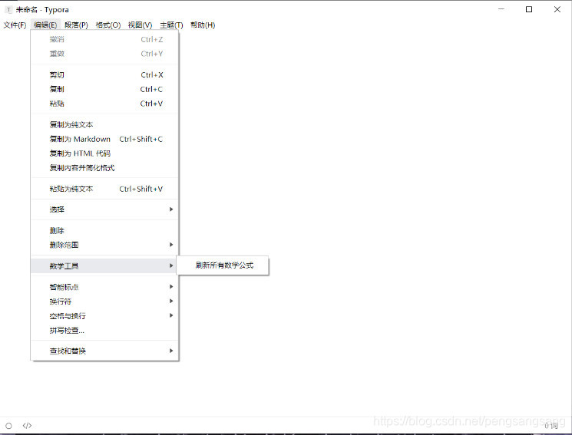Minimize the Typora window
Screen dimensions: 572x435
(x=501, y=9)
